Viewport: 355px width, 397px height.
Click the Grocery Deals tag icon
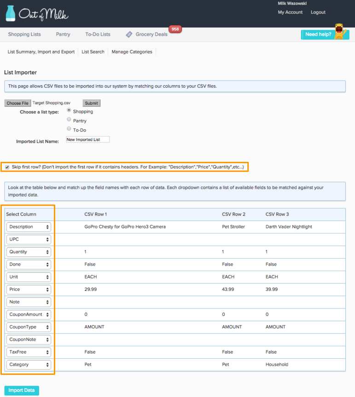point(129,35)
